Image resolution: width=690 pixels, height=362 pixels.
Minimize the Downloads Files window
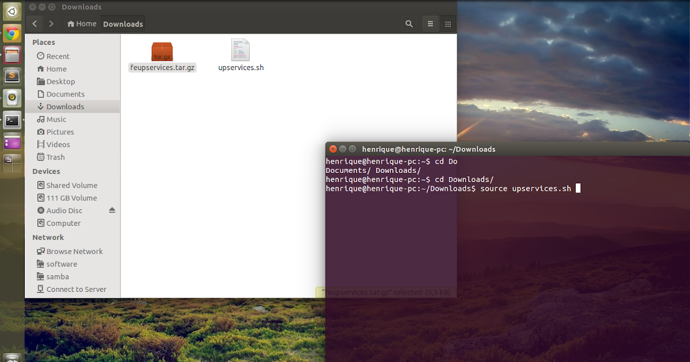tap(42, 7)
